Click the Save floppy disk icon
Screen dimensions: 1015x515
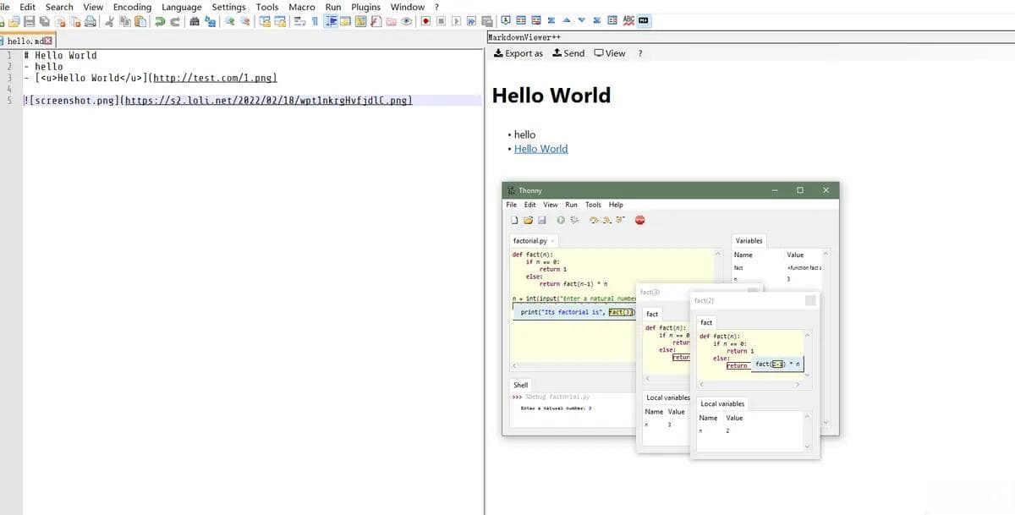click(x=30, y=21)
